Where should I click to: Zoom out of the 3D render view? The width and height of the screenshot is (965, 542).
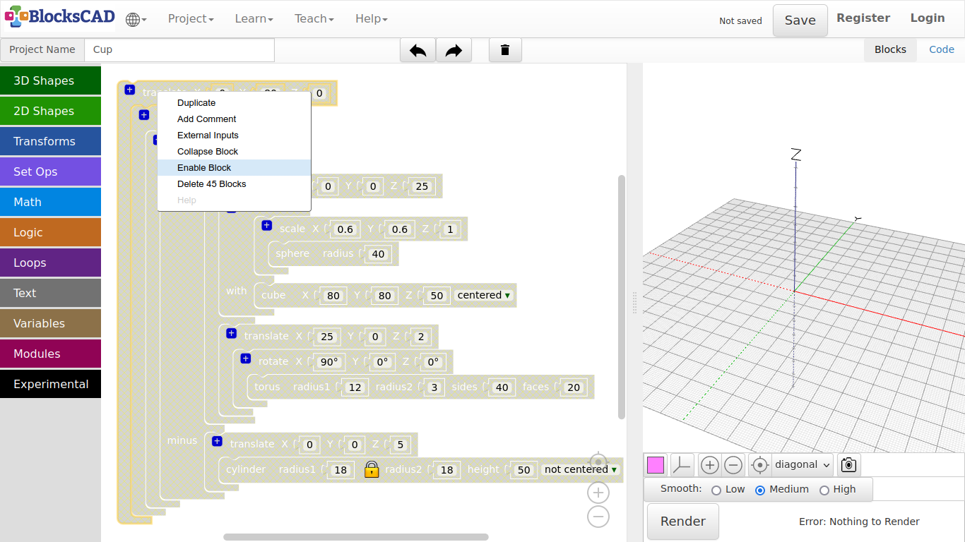[733, 465]
